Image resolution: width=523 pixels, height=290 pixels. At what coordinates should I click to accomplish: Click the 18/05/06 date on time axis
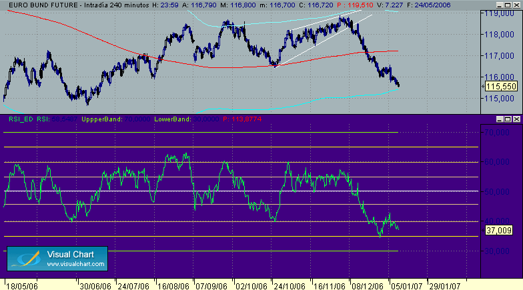pos(22,286)
